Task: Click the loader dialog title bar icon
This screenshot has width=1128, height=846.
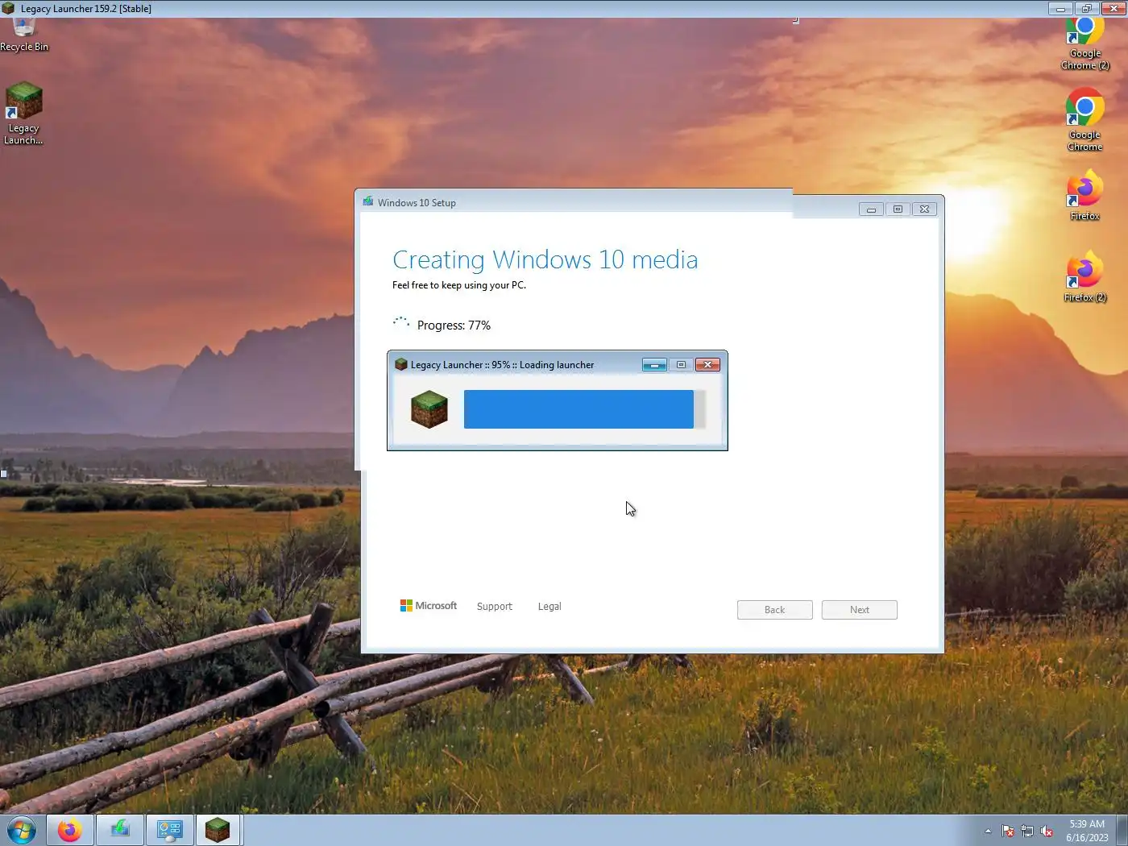Action: [x=400, y=365]
